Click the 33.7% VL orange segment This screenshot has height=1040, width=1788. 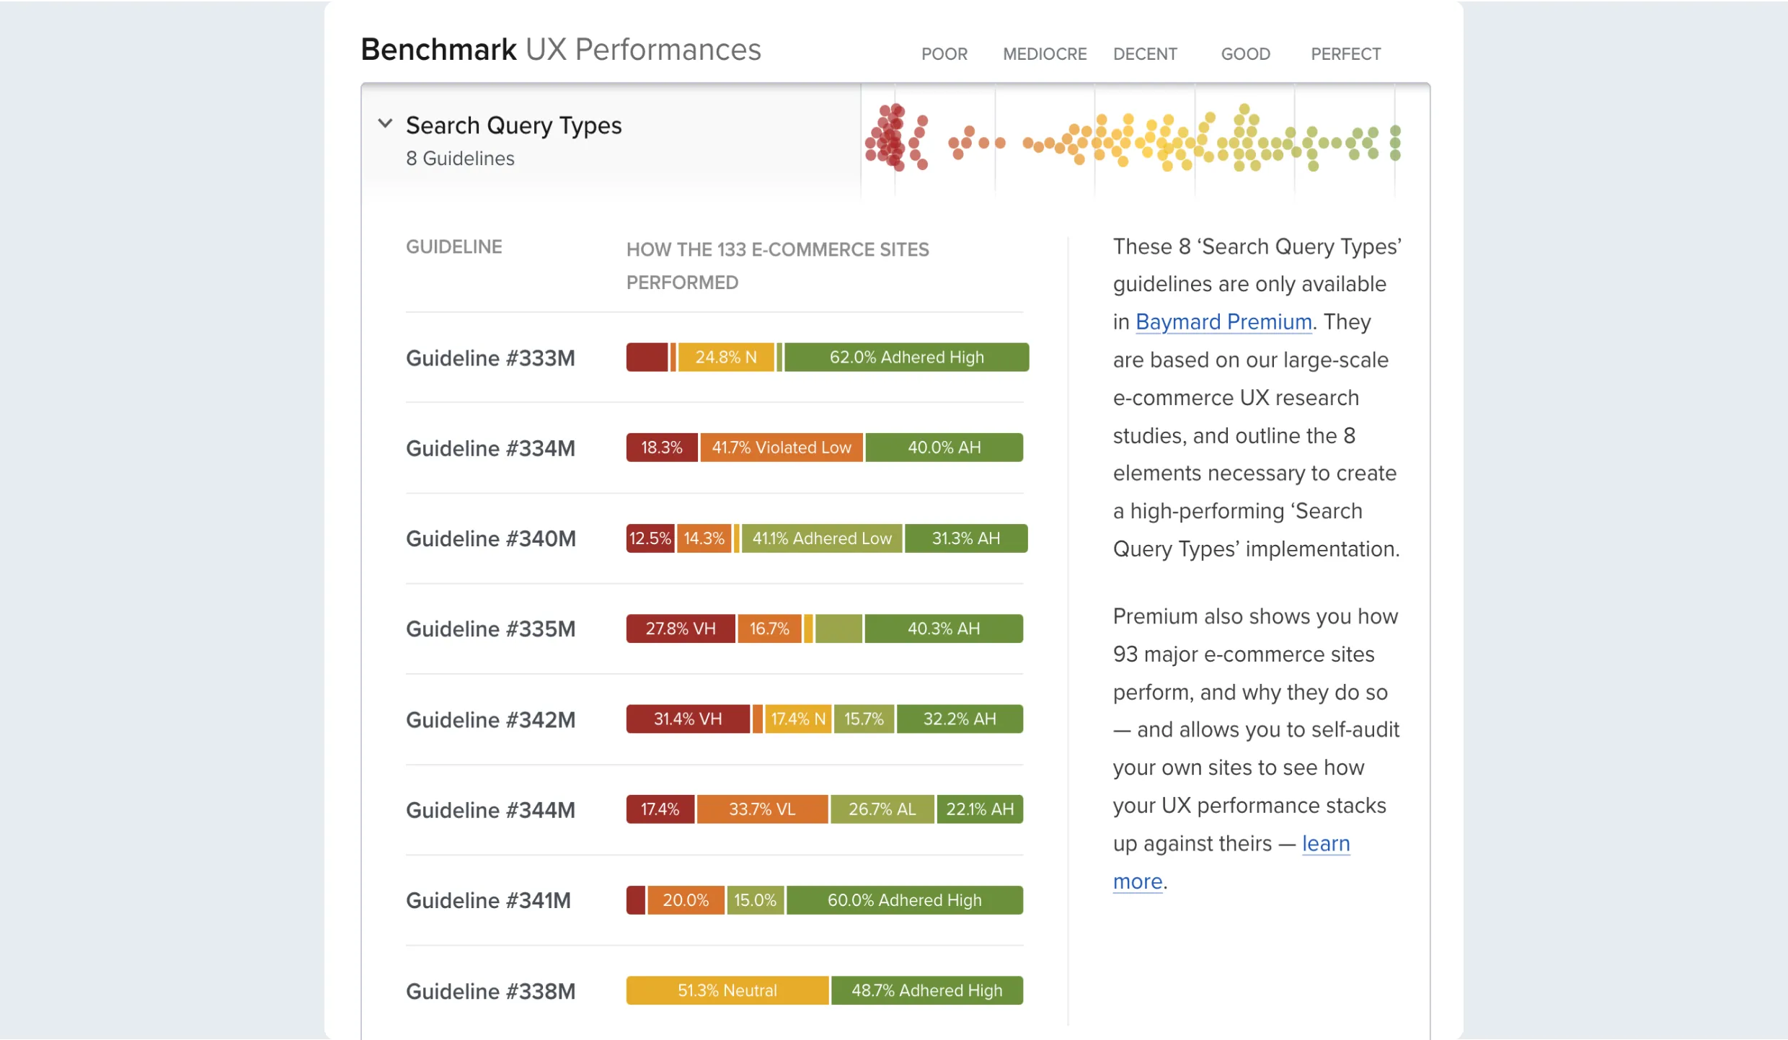coord(761,809)
